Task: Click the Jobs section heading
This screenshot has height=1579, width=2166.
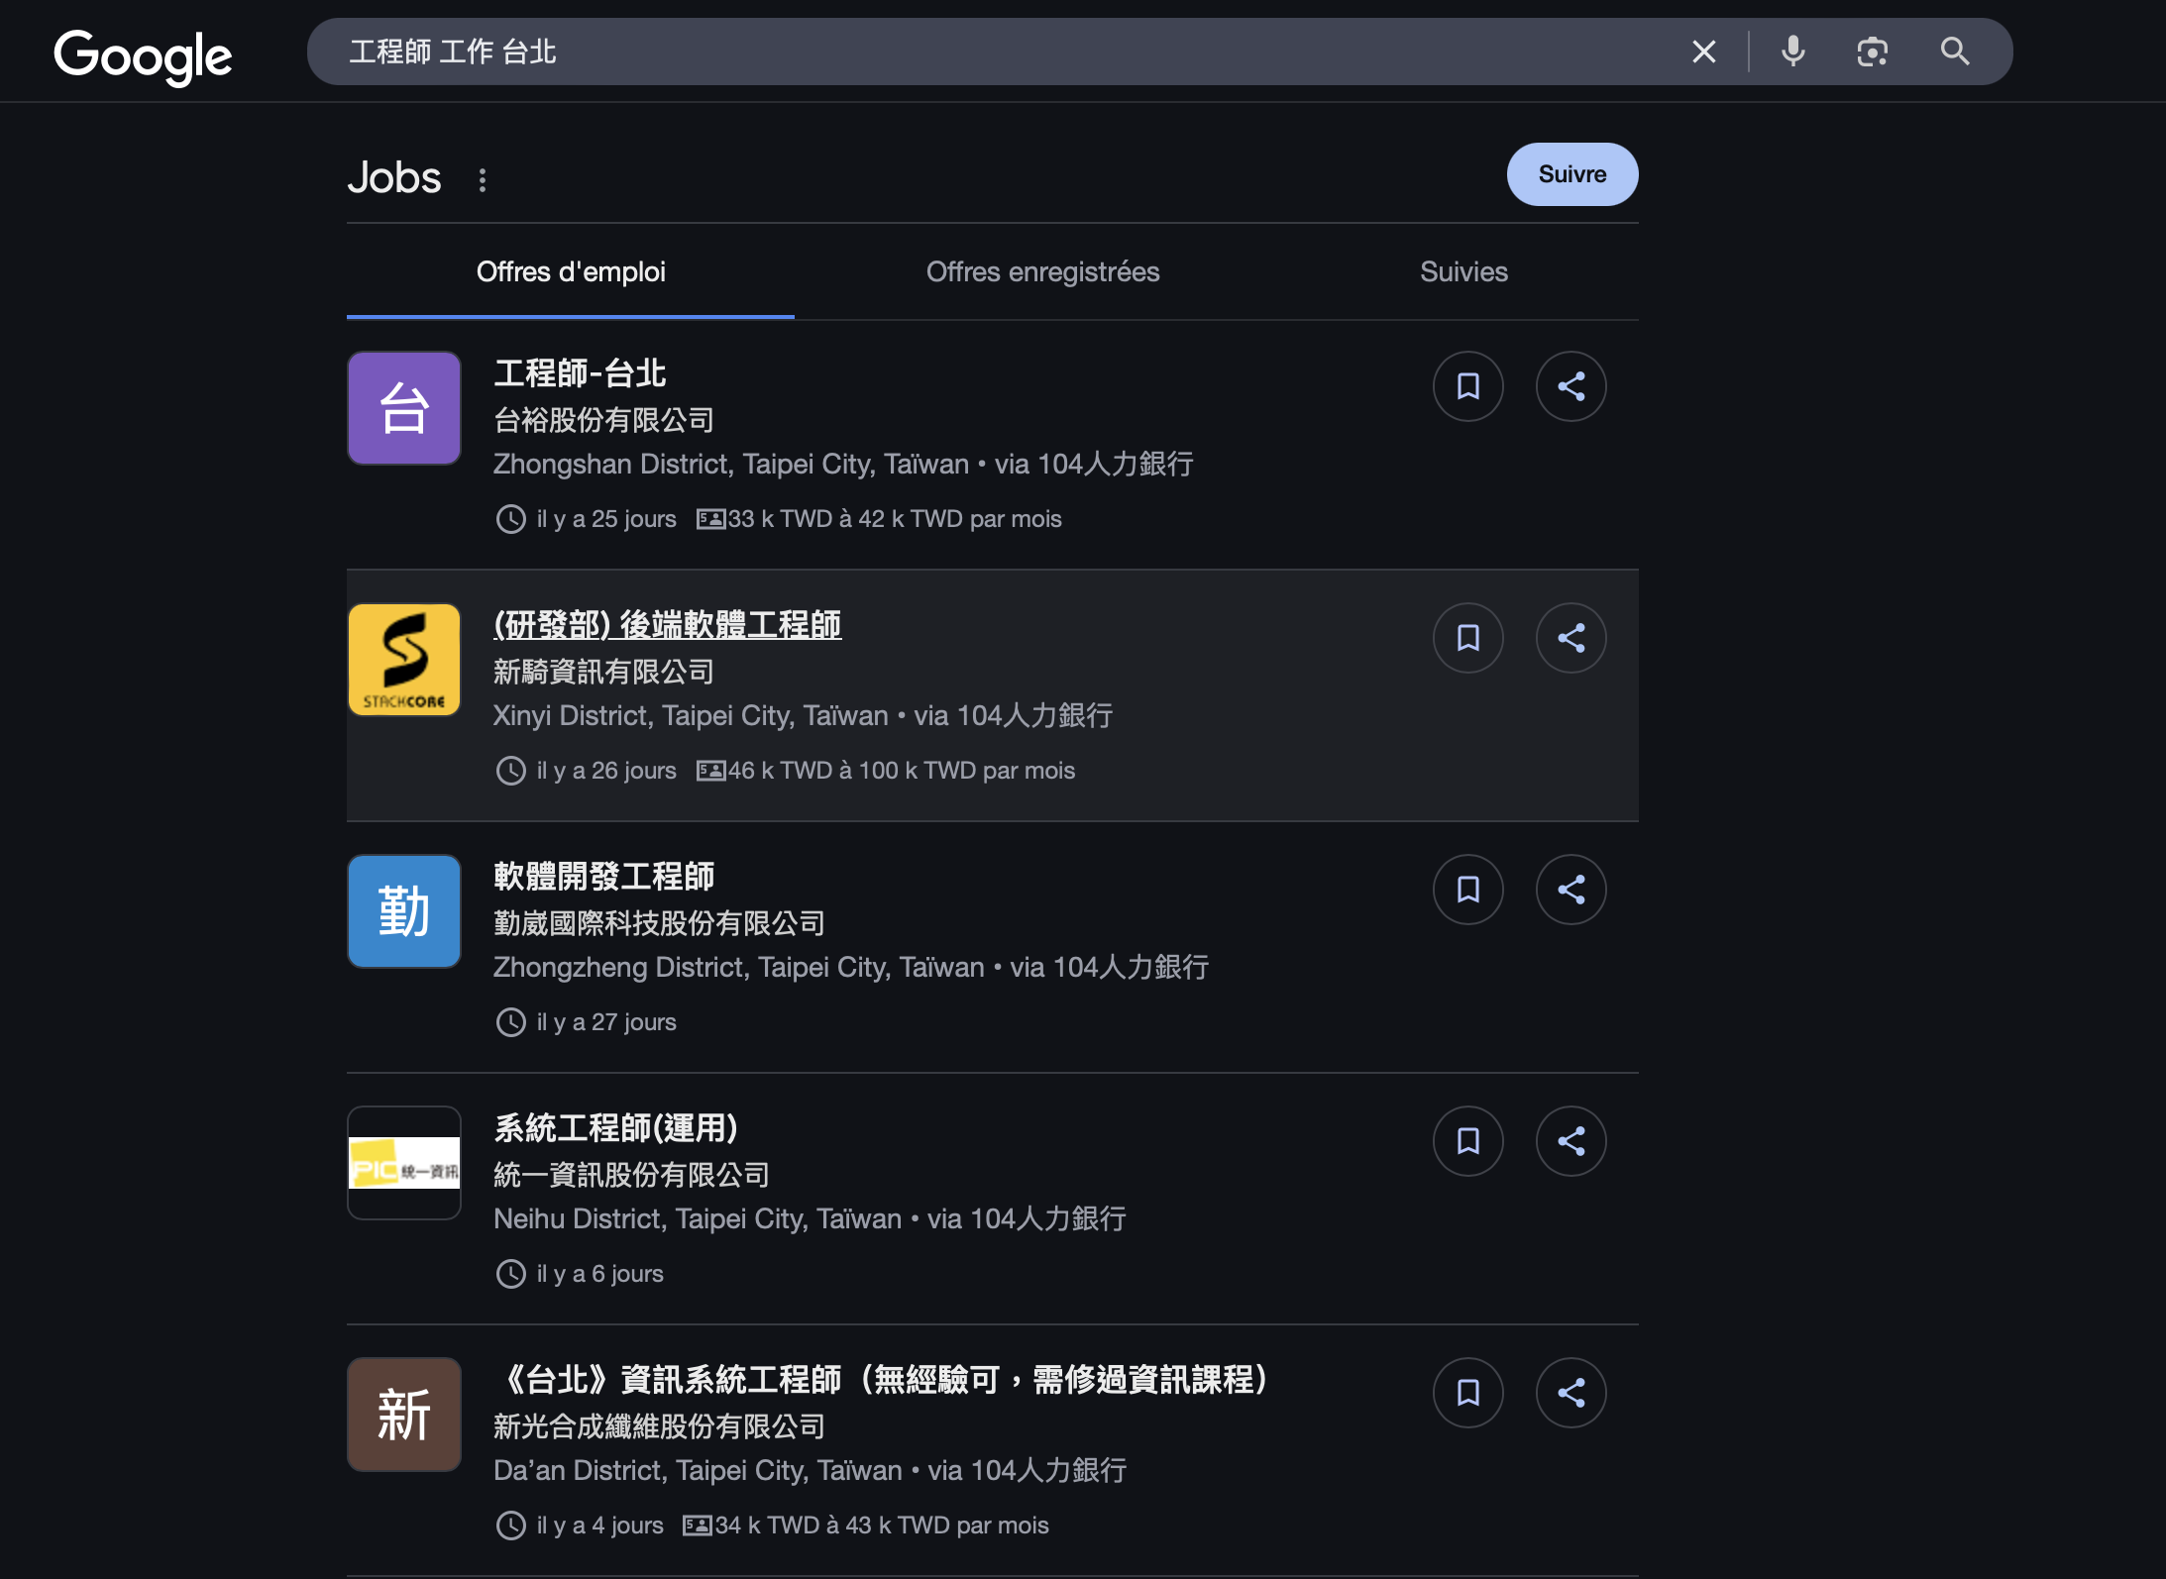Action: click(x=394, y=177)
